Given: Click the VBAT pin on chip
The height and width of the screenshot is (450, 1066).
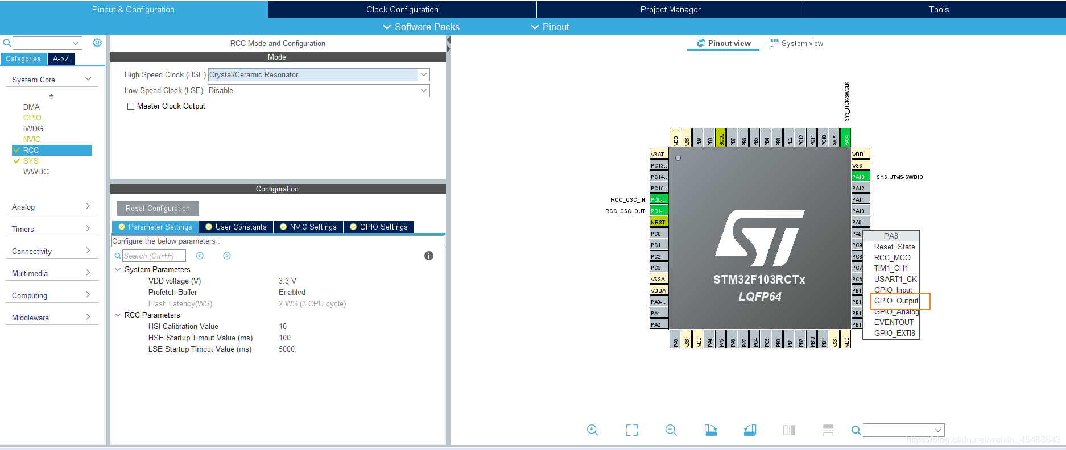Looking at the screenshot, I should coord(659,154).
